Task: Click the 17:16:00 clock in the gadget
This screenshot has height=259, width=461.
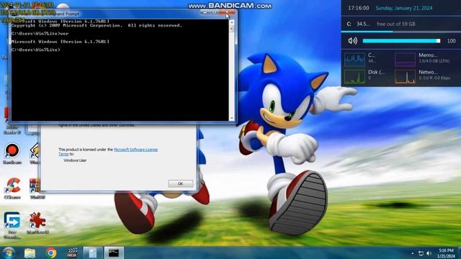Action: (358, 8)
